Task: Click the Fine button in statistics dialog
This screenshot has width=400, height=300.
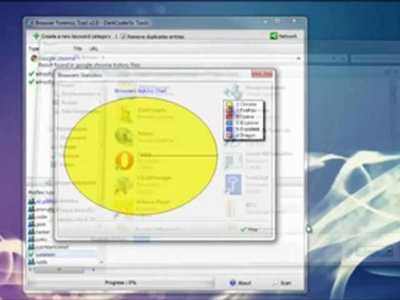Action: (x=250, y=230)
